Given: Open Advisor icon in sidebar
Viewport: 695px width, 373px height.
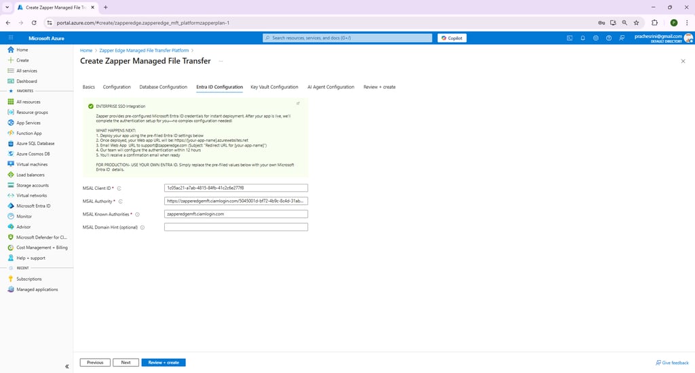Looking at the screenshot, I should [x=11, y=227].
